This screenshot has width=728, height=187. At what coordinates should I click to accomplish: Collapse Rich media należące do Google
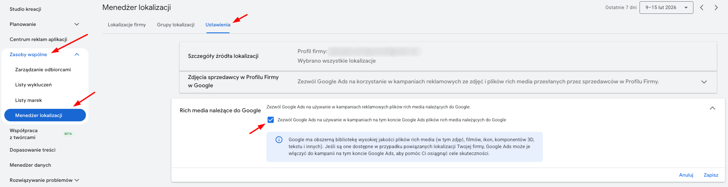click(712, 108)
